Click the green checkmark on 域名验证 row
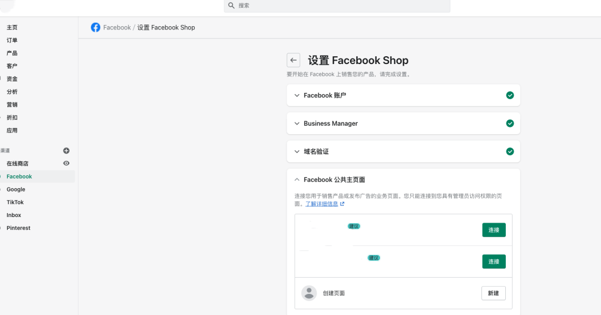Image resolution: width=601 pixels, height=315 pixels. [x=510, y=151]
